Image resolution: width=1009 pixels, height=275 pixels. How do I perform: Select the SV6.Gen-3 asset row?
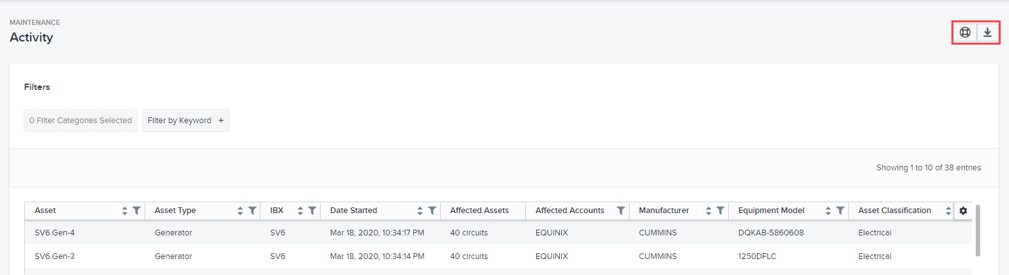pyautogui.click(x=498, y=256)
